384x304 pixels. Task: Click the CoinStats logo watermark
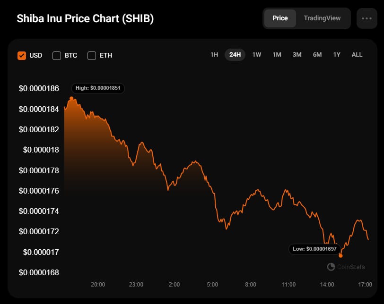point(346,267)
